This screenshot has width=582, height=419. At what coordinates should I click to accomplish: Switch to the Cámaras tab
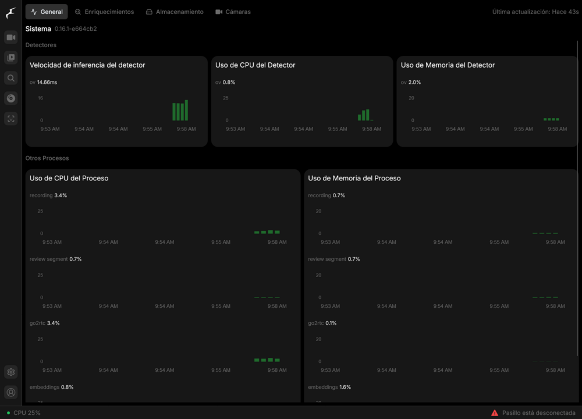(x=233, y=12)
